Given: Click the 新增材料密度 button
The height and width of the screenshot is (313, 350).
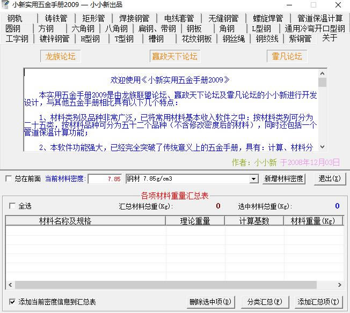Looking at the screenshot, I should (283, 179).
